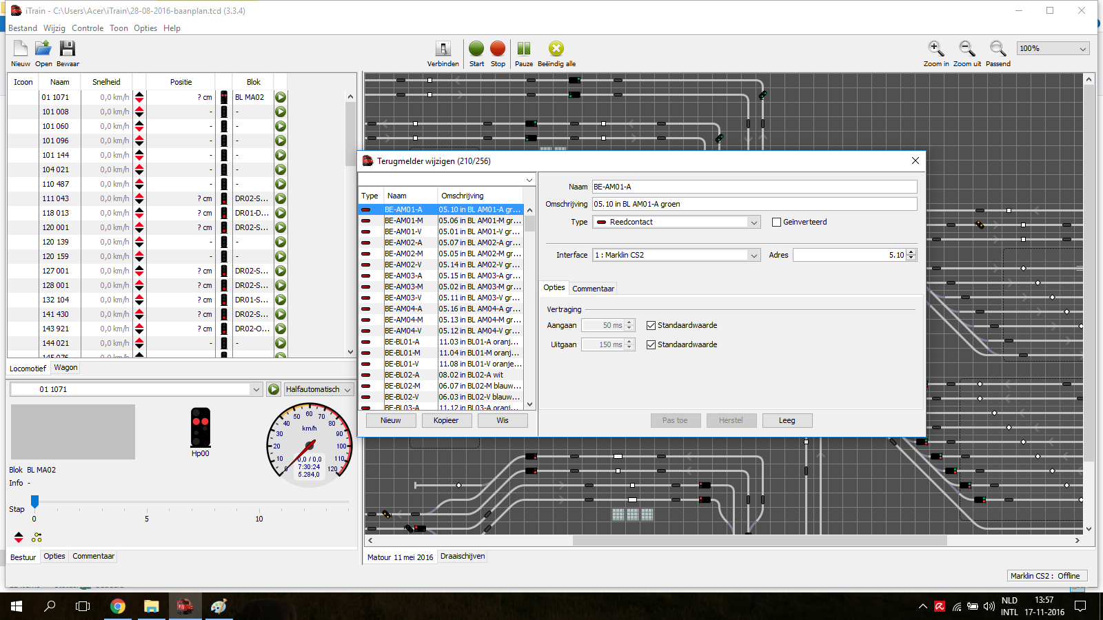Decrease the Uitgaan delay stepper

pos(629,347)
